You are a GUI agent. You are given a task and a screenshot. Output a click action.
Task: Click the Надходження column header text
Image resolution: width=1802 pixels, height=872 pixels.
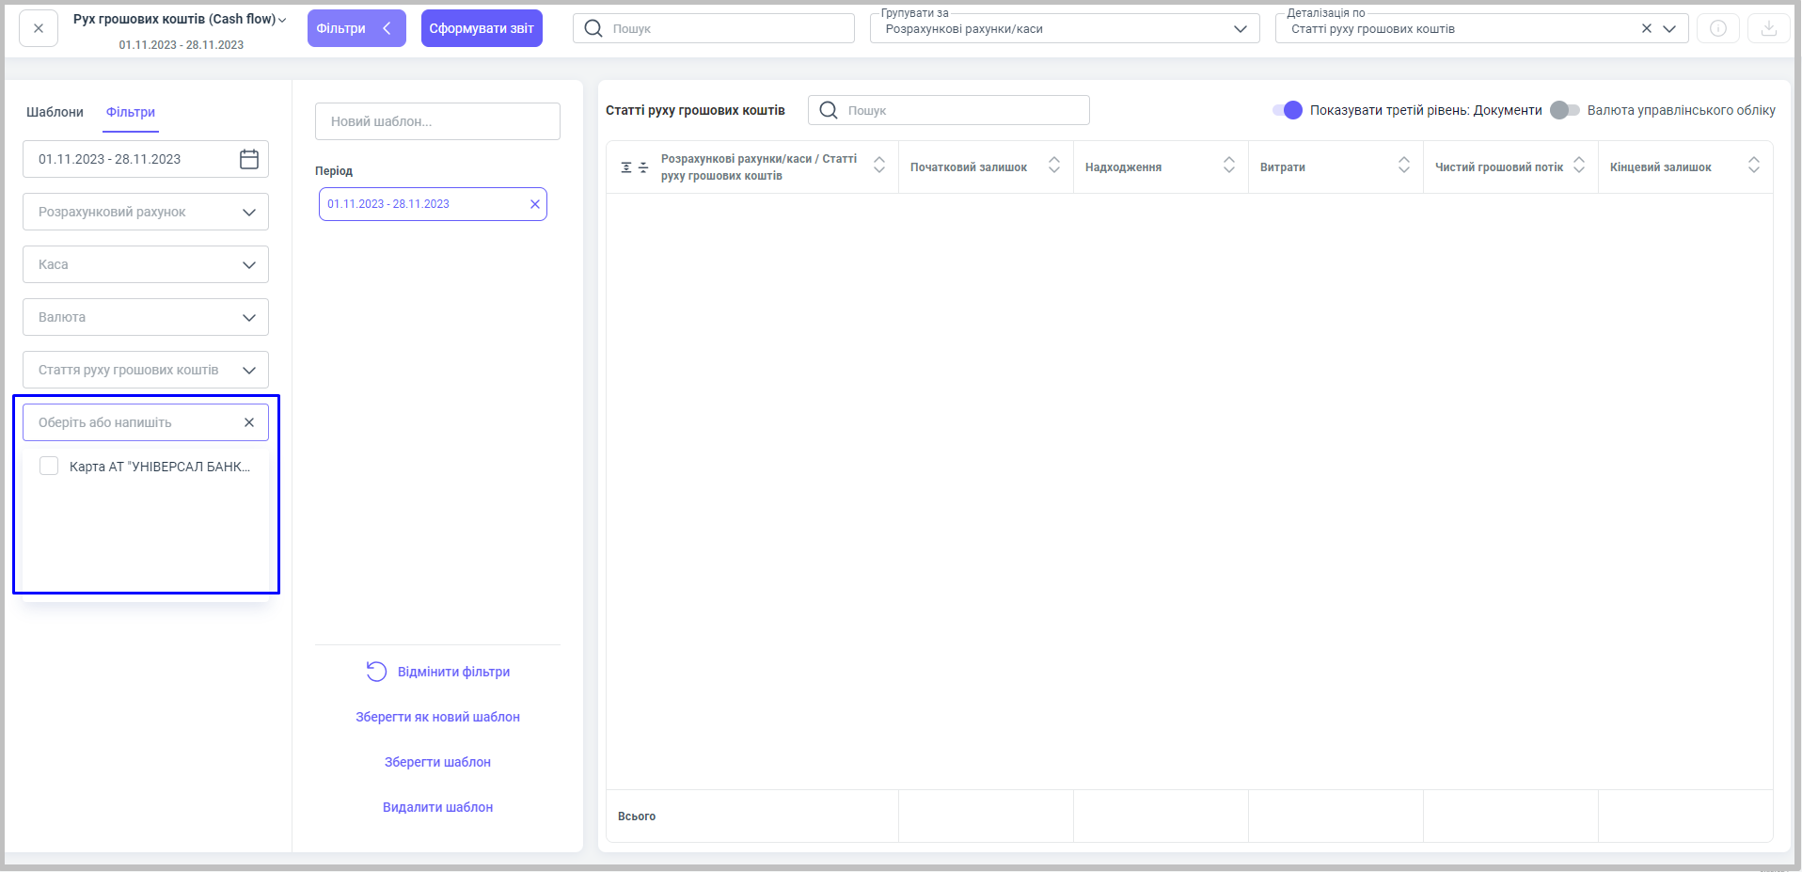click(1123, 167)
